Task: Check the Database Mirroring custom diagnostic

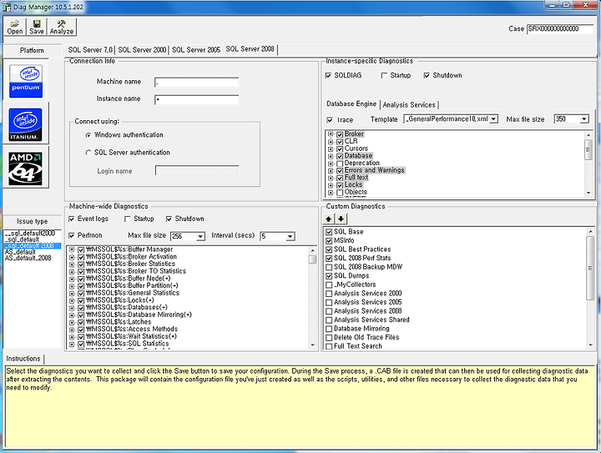Action: 329,329
